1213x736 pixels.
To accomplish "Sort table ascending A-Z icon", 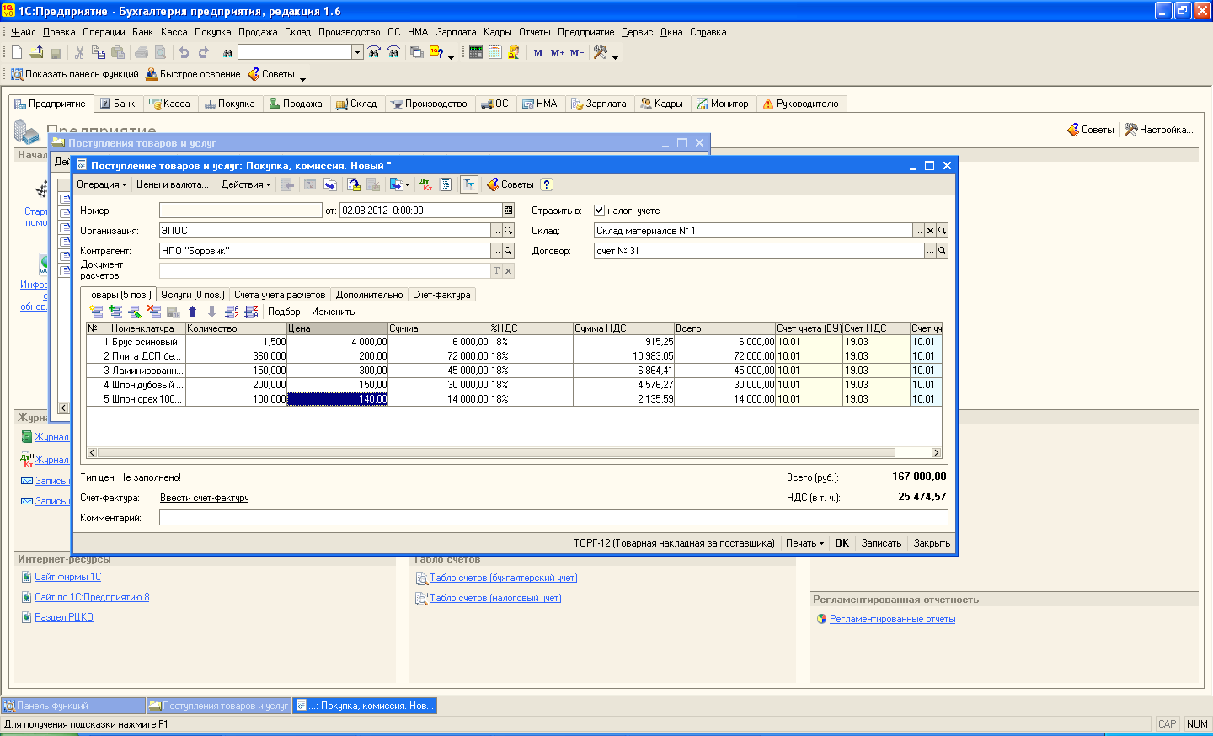I will click(x=232, y=312).
